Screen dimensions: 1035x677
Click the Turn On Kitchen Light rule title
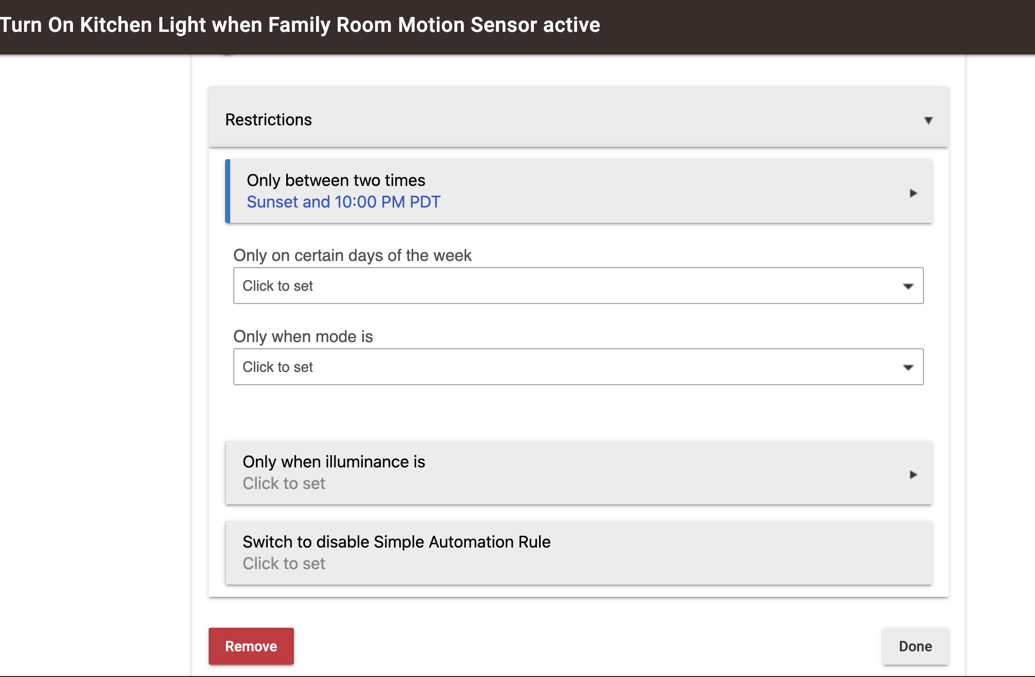tap(300, 25)
